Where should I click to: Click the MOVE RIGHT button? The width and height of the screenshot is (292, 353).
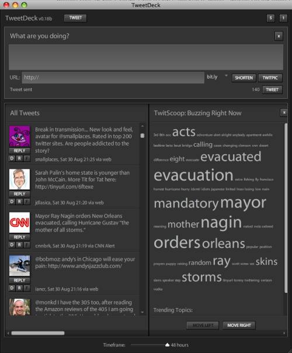[239, 326]
